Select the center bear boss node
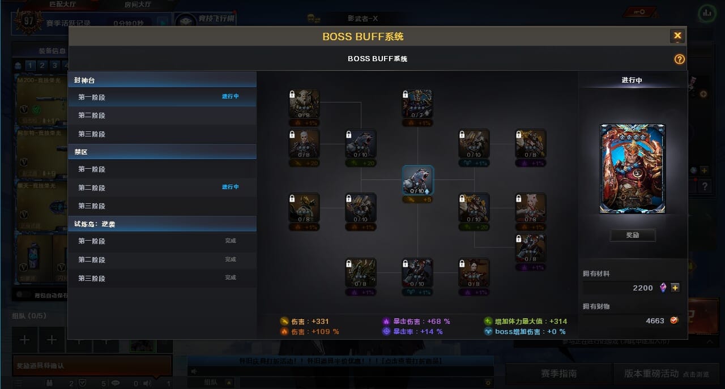This screenshot has width=725, height=389. 418,181
